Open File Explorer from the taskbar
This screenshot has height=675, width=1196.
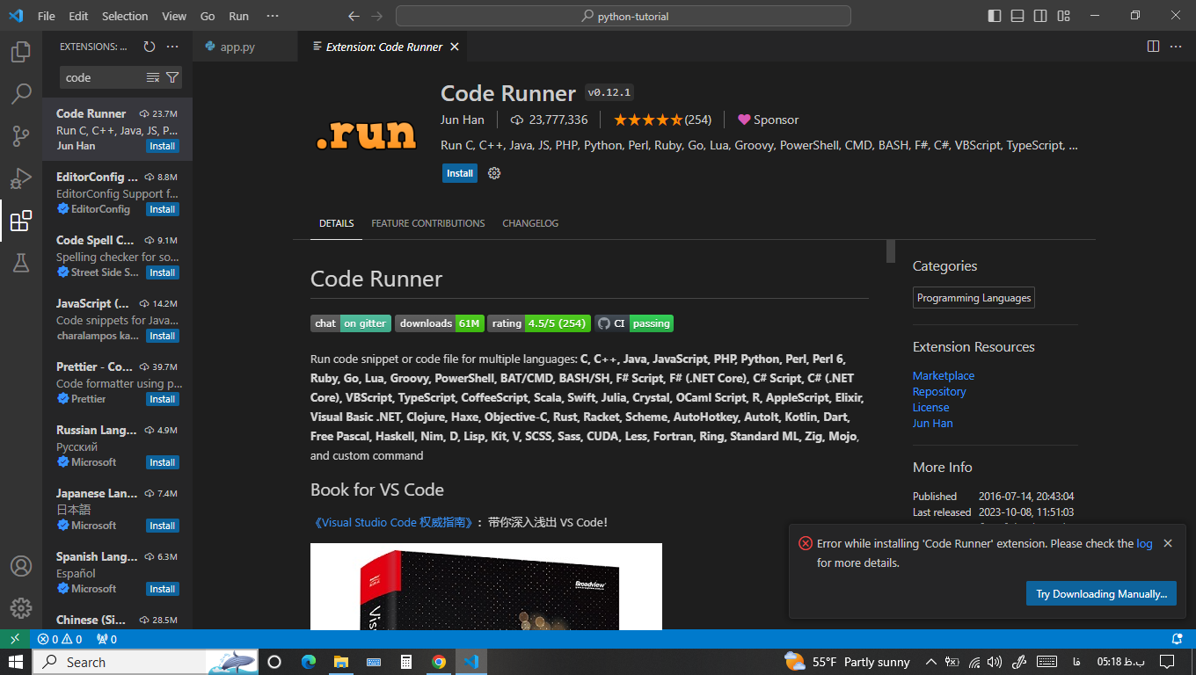click(x=340, y=662)
